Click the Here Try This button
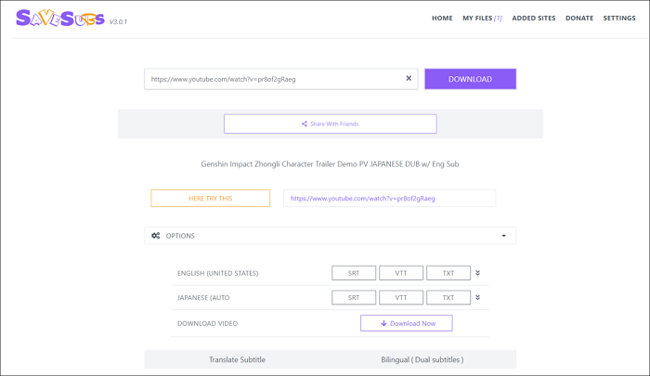Screen dimensions: 650x376 (211, 198)
